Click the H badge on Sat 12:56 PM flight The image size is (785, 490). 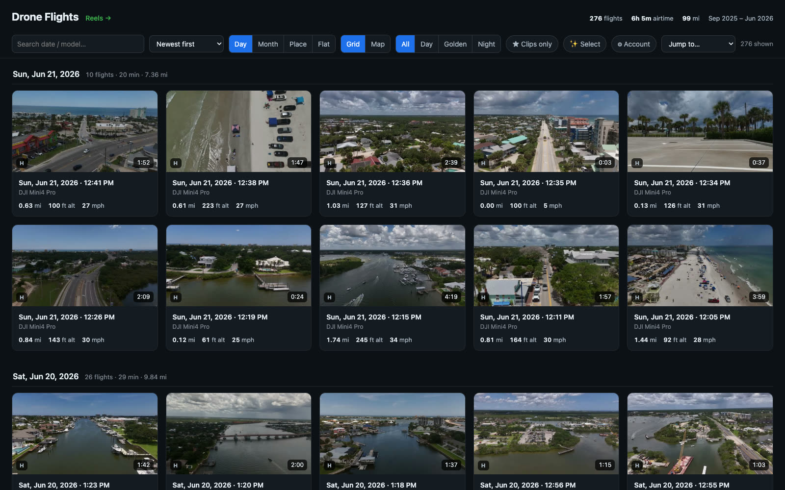click(483, 465)
